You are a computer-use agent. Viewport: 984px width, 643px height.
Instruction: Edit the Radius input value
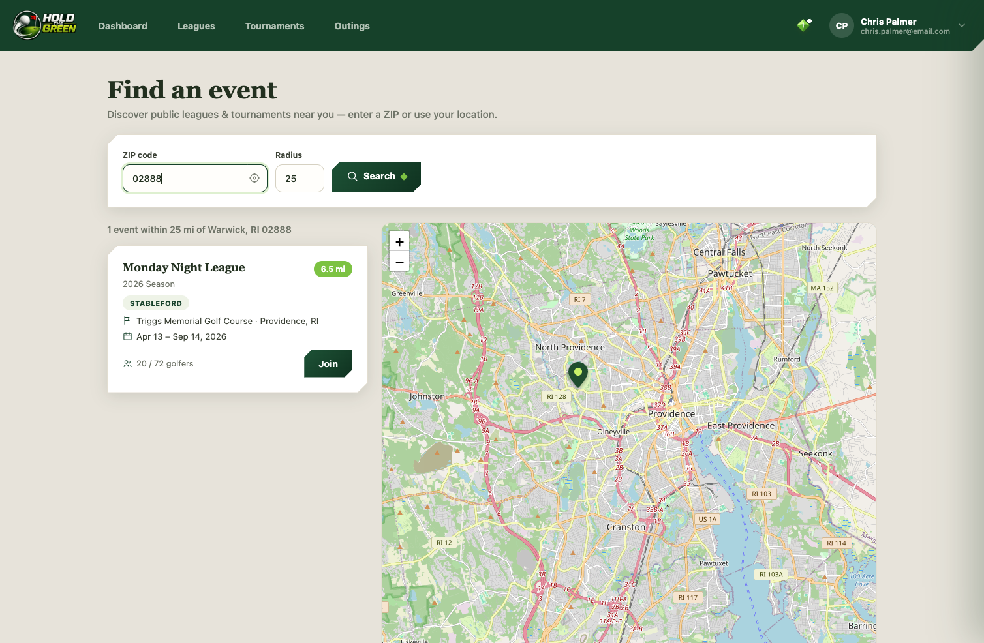click(x=300, y=179)
